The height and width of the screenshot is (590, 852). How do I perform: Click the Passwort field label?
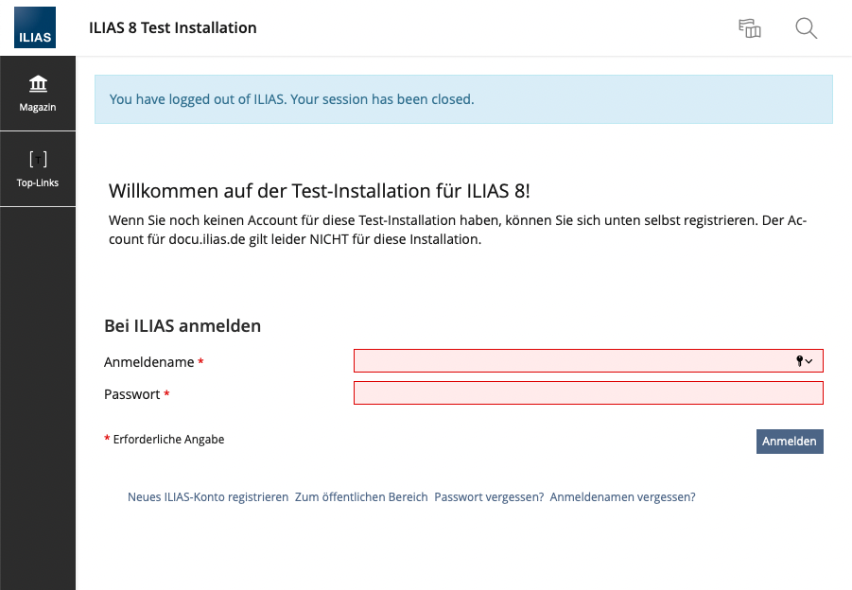131,394
